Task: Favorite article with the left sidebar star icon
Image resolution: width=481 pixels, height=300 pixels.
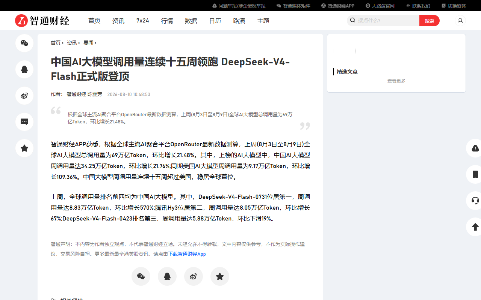Action: click(x=24, y=148)
